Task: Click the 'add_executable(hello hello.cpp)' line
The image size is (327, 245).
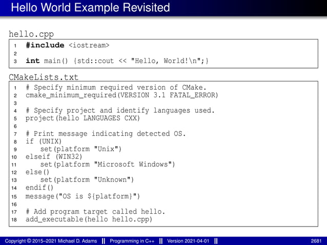Action: [x=89, y=219]
